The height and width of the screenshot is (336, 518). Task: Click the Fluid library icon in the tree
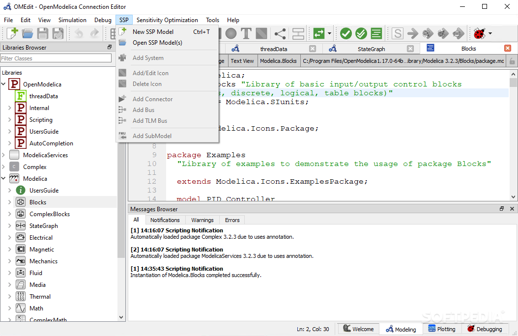point(21,273)
